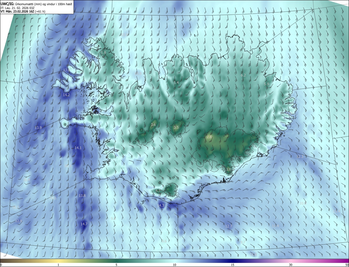Click the 0 tick on the colour scale

1,265
